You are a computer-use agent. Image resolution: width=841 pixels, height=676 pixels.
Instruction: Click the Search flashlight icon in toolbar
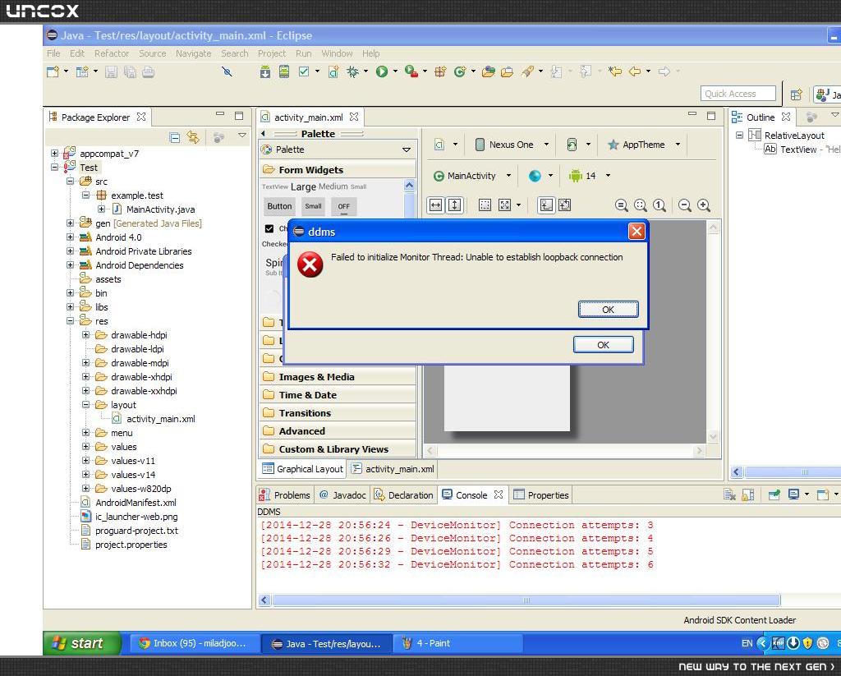coord(528,71)
